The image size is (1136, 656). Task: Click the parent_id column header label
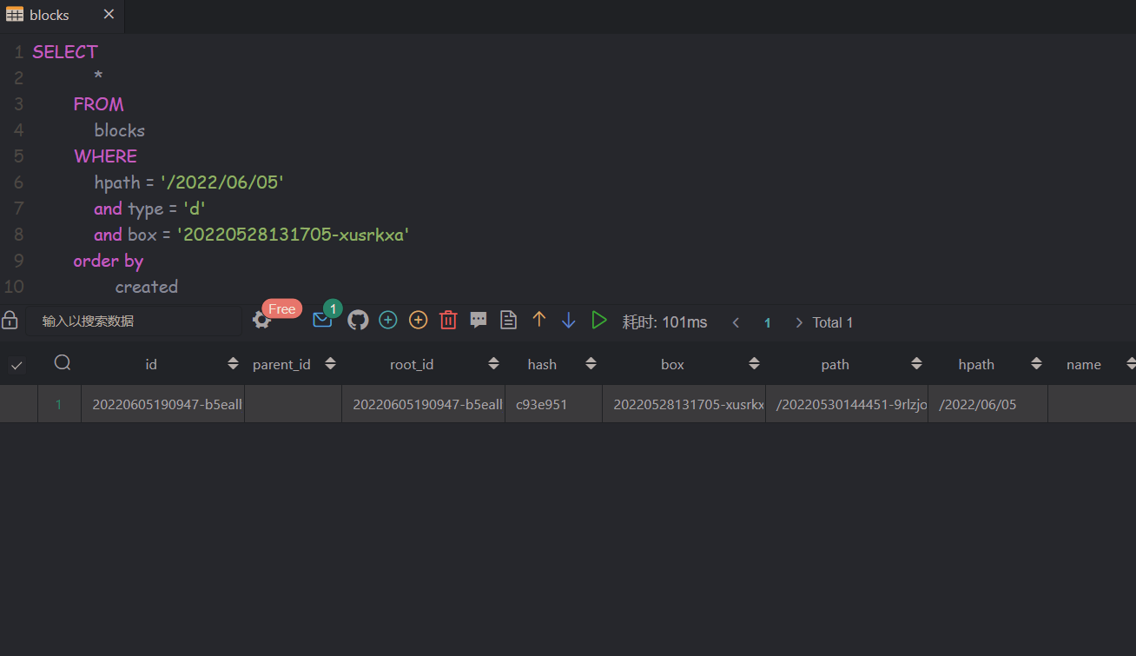pyautogui.click(x=281, y=365)
